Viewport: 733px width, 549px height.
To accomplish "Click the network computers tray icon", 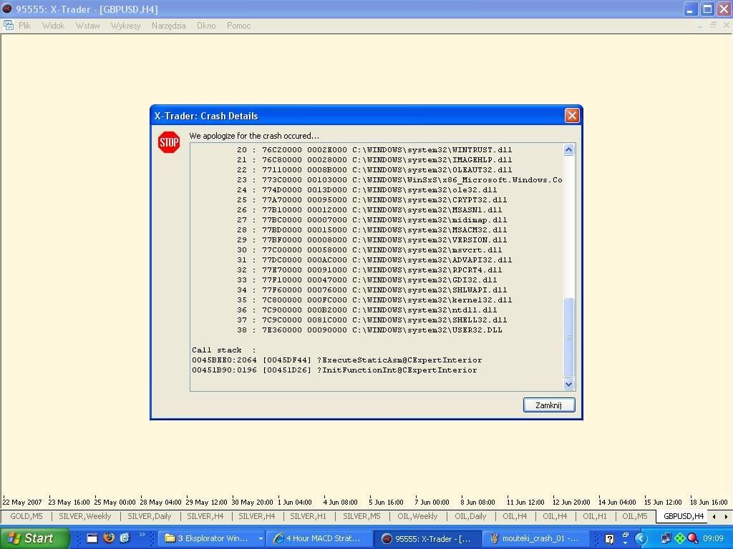I will (x=666, y=539).
